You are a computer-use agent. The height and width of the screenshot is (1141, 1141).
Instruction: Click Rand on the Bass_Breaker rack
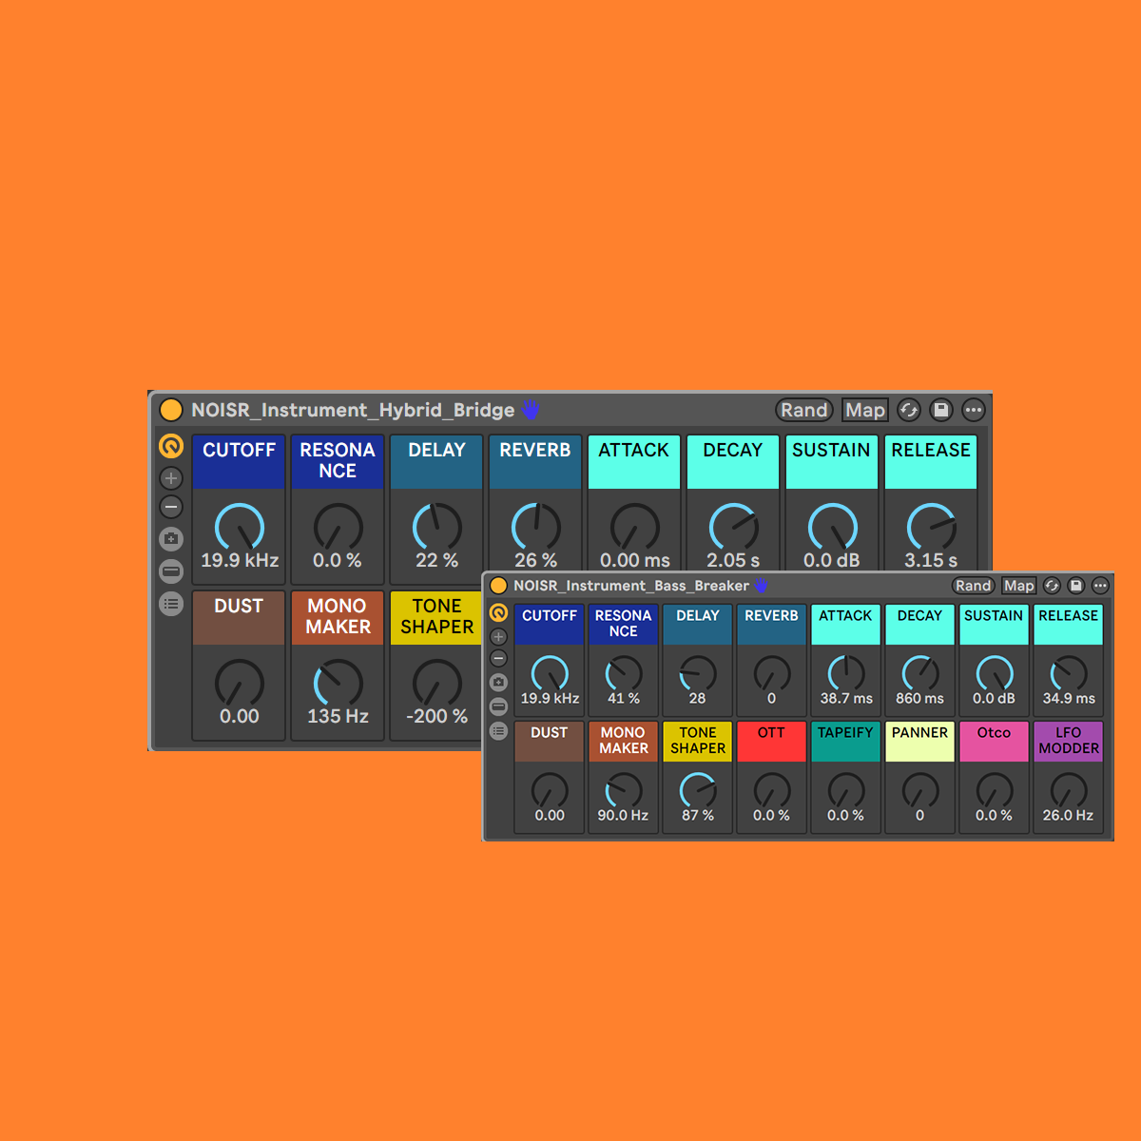(x=973, y=586)
